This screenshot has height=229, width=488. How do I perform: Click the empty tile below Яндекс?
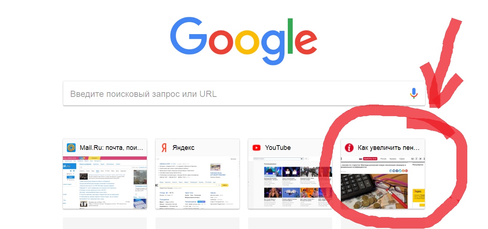coord(197,223)
